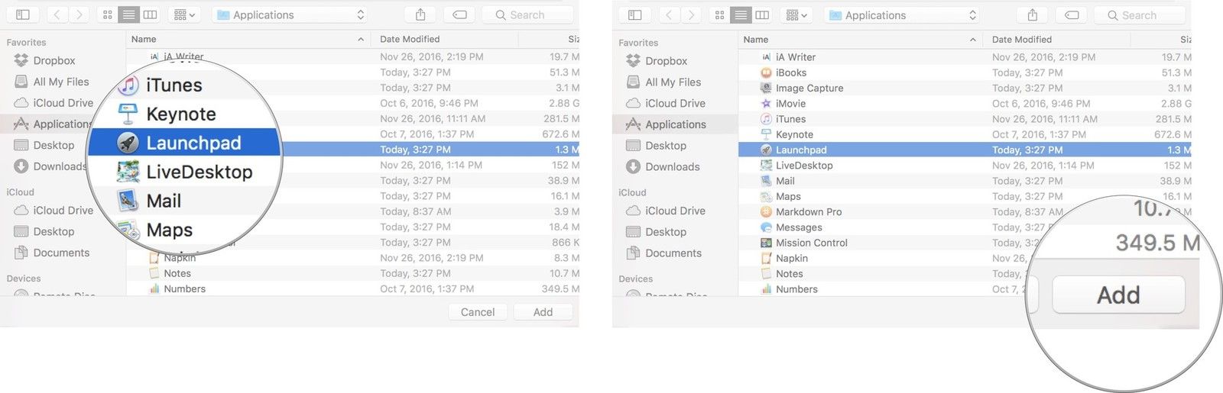Click Date Modified column header in left window
The height and width of the screenshot is (393, 1223).
pyautogui.click(x=410, y=39)
